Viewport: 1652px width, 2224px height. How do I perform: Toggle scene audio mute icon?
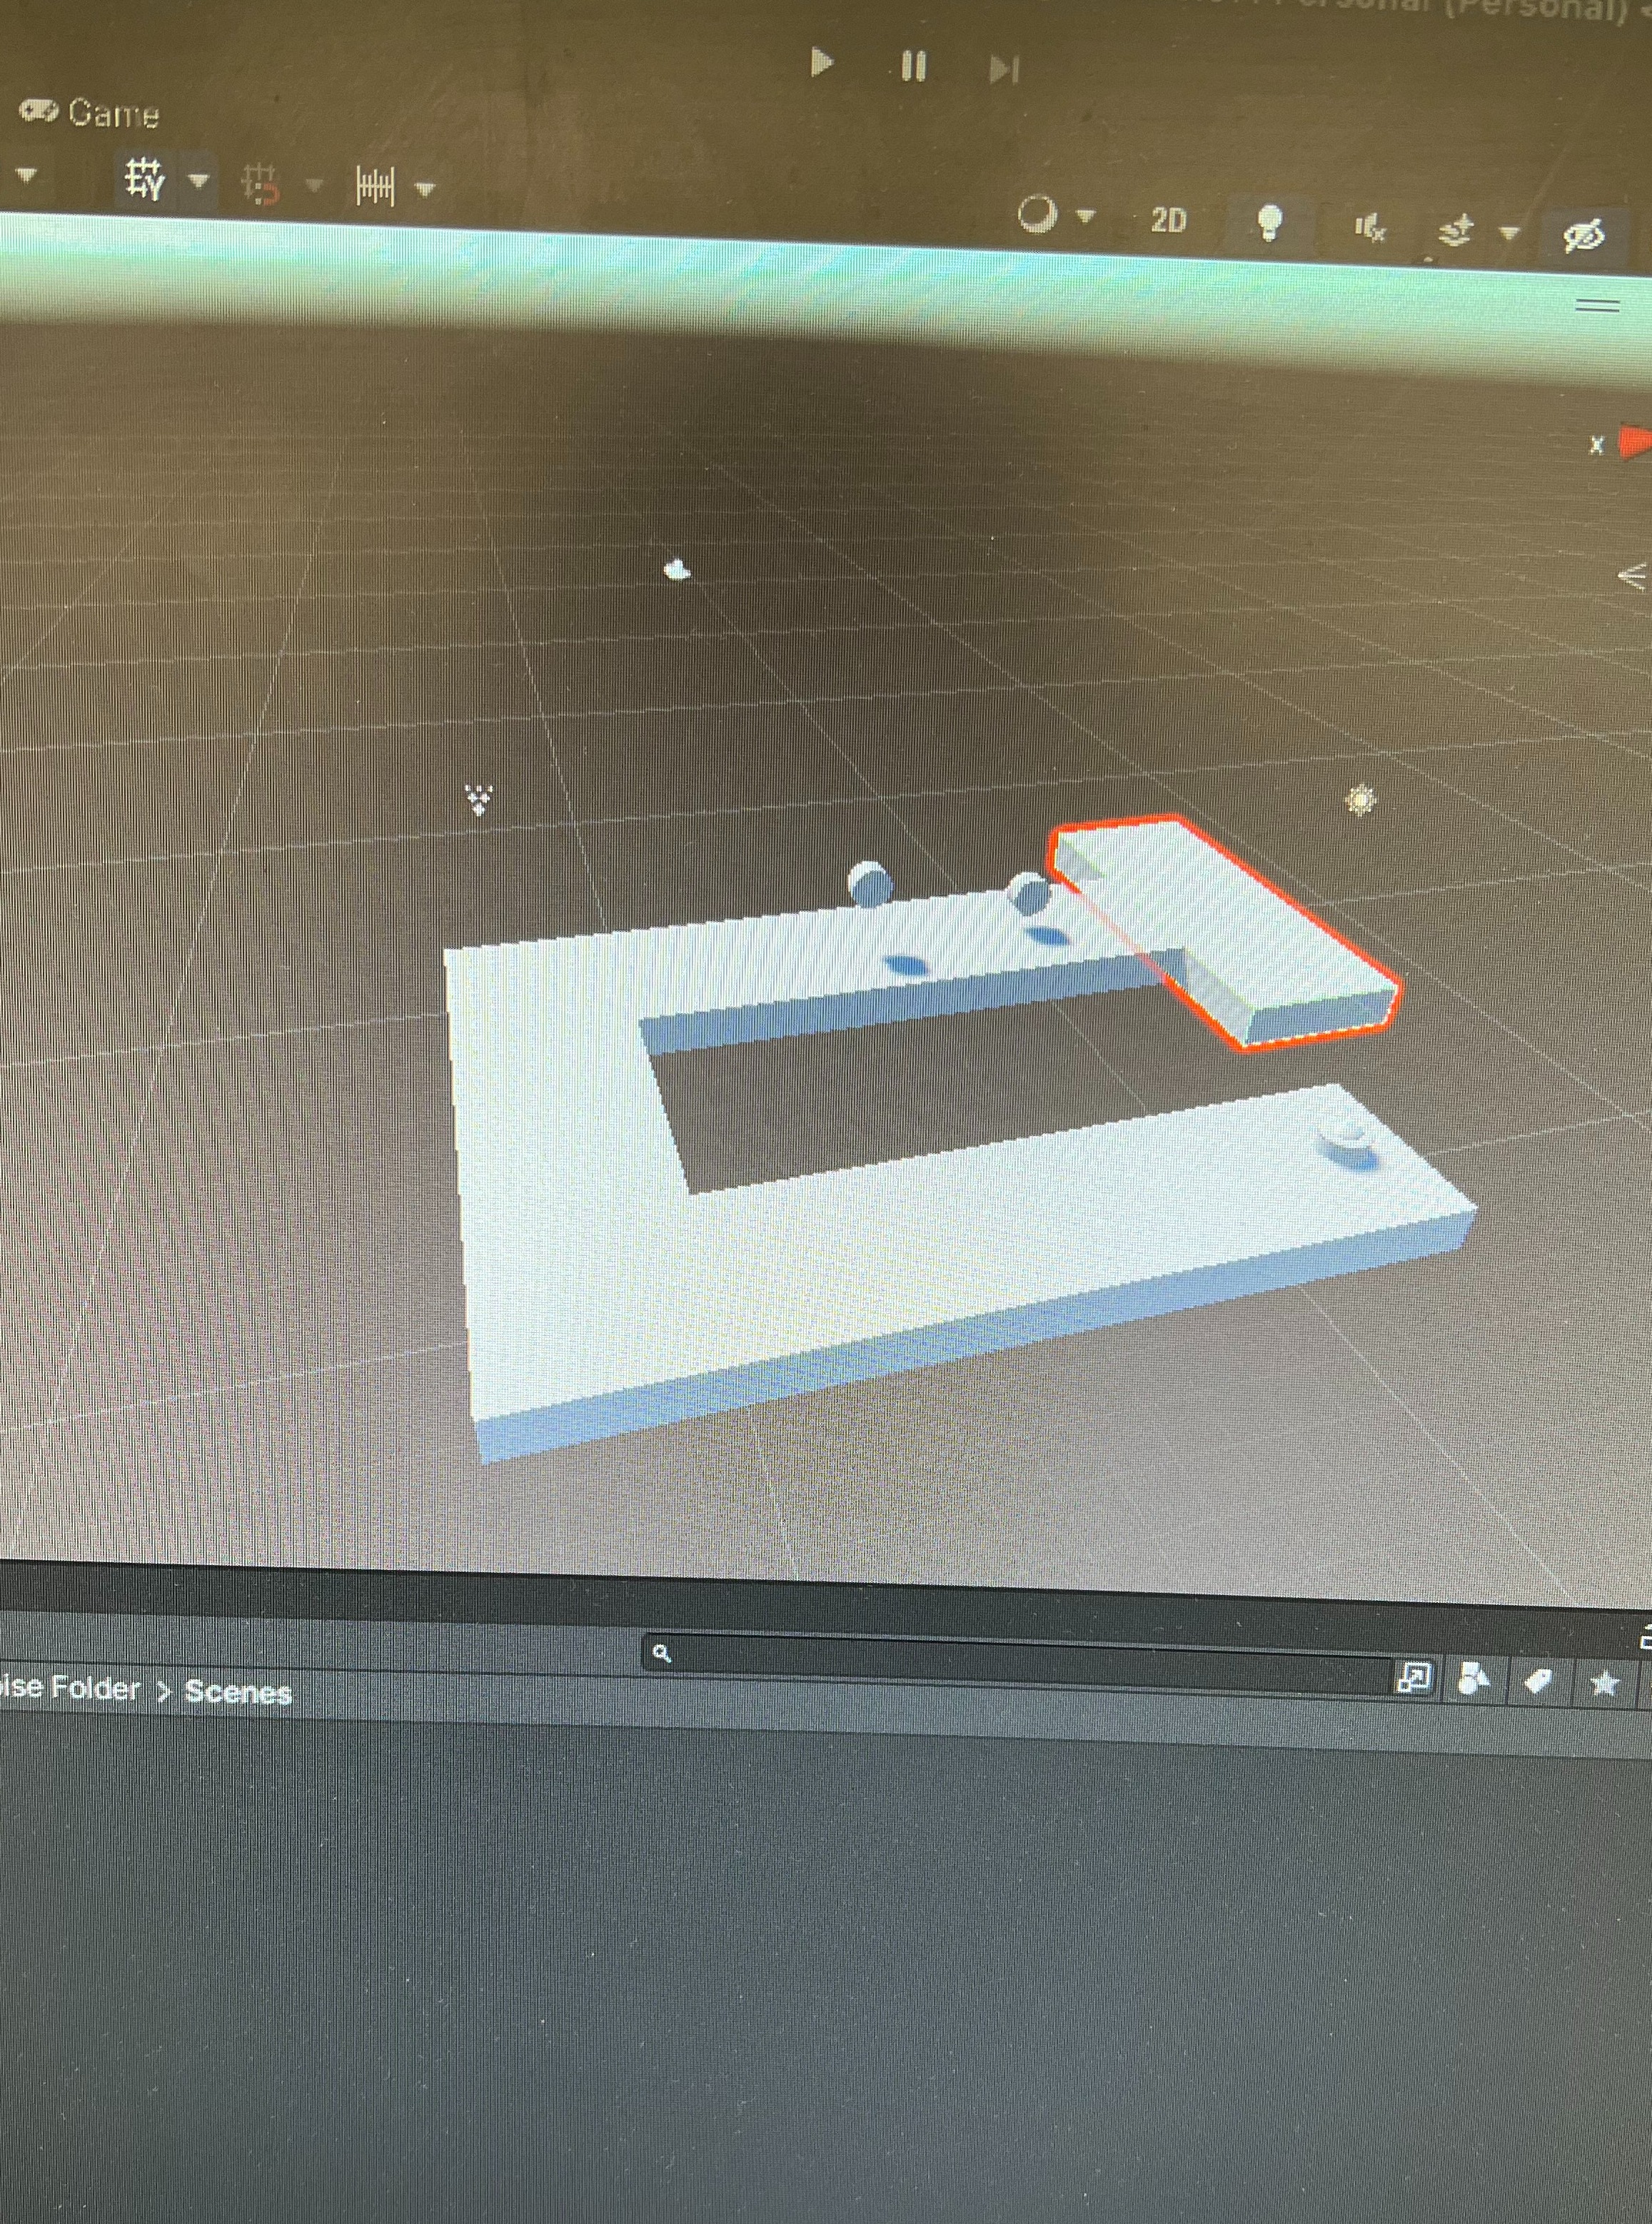(x=1370, y=228)
